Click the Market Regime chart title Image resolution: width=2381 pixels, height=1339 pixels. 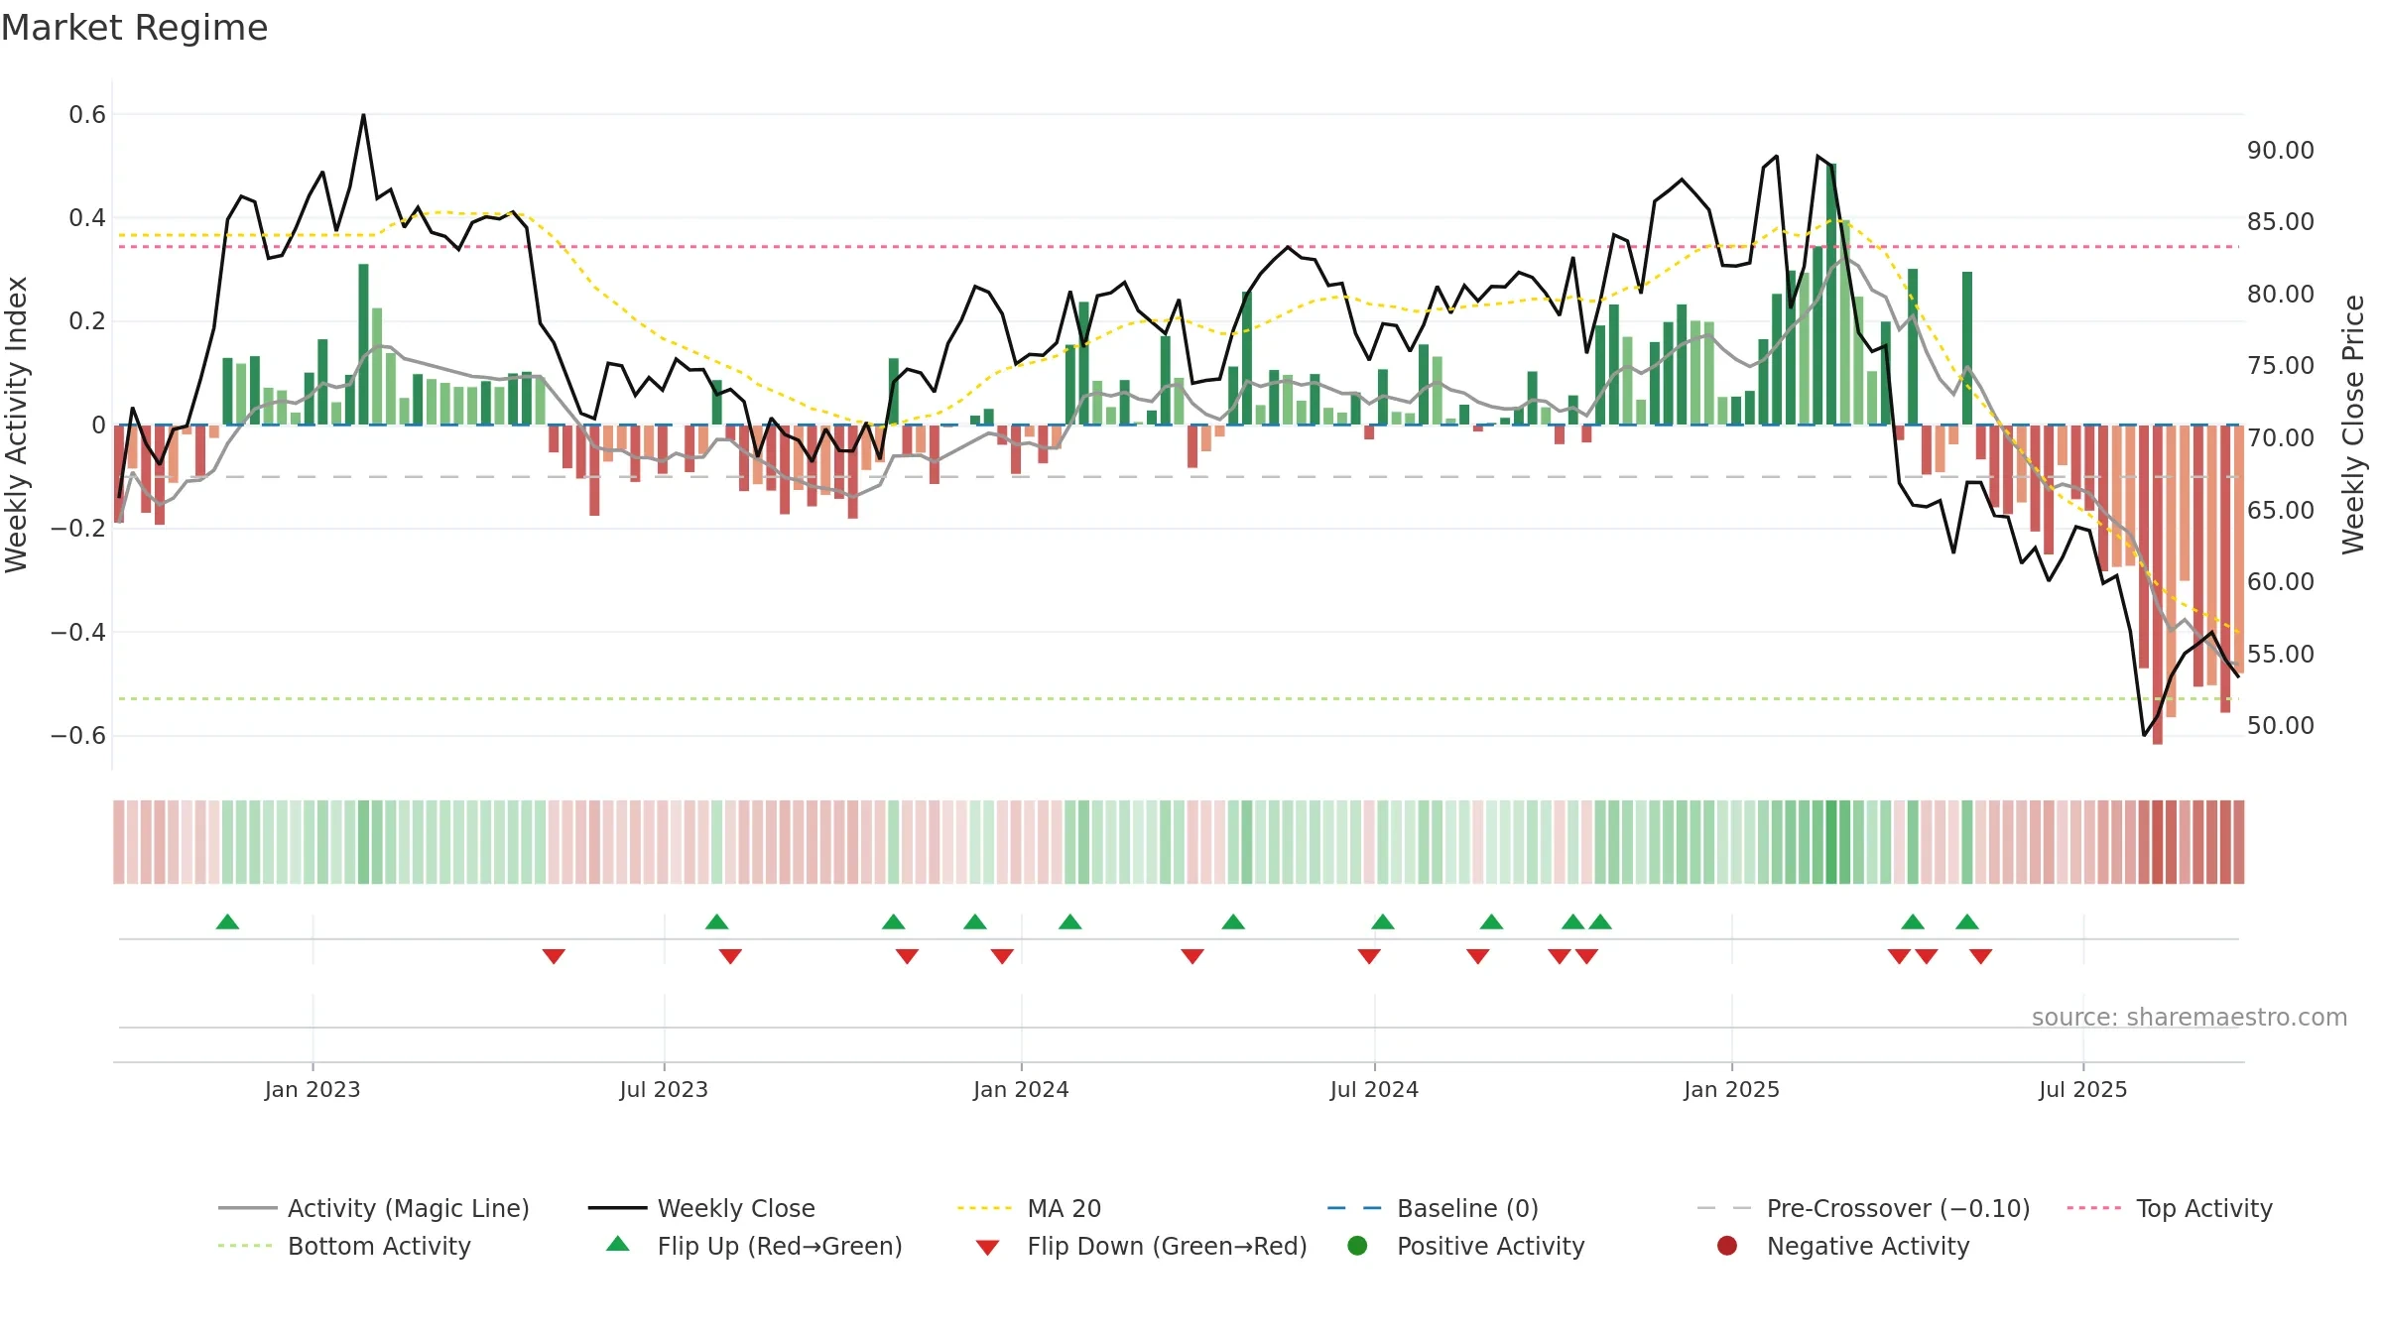pos(134,28)
